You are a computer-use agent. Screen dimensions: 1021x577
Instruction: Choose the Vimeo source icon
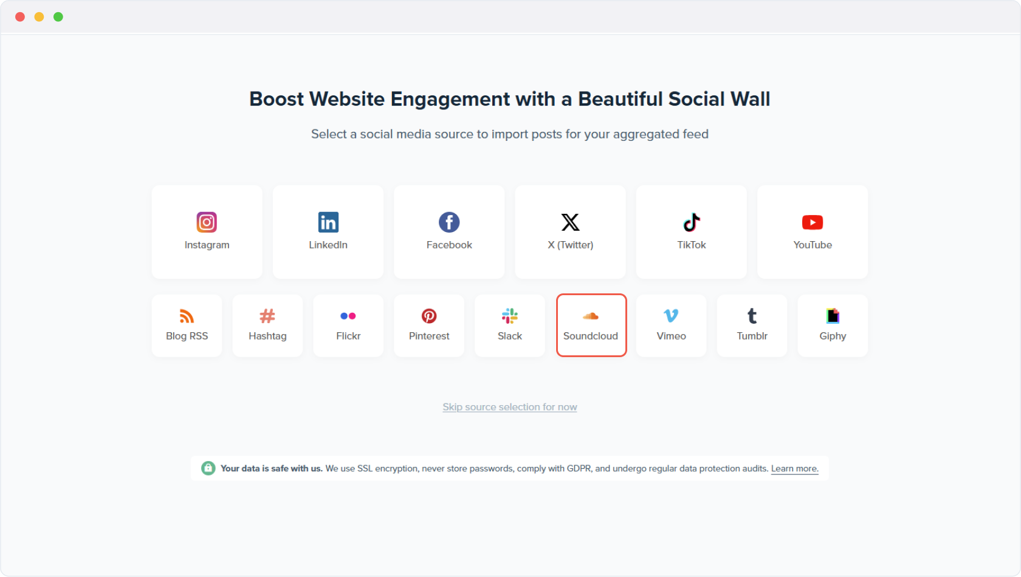(x=671, y=316)
